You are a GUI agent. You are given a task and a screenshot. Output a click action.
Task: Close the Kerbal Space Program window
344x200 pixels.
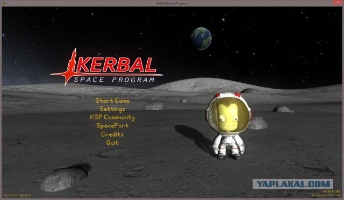338,3
